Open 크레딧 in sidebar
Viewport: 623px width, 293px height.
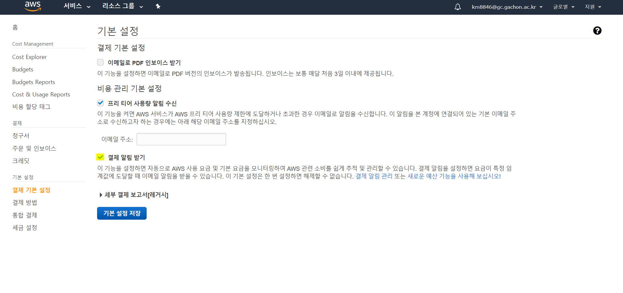click(x=21, y=161)
